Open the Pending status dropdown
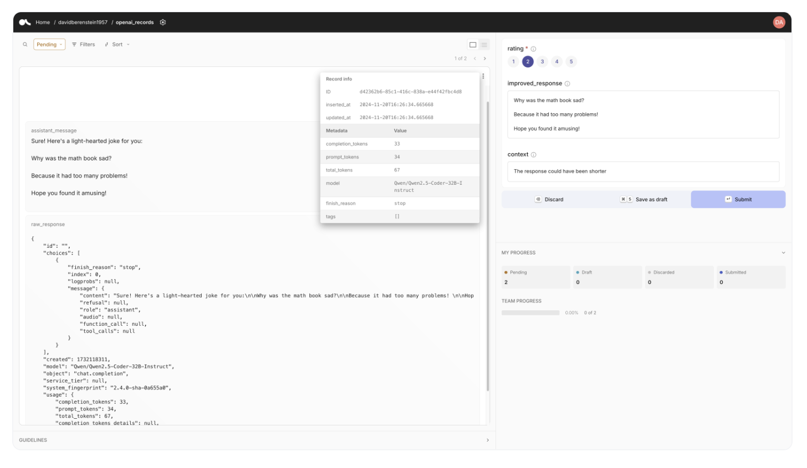This screenshot has width=807, height=468. (49, 45)
